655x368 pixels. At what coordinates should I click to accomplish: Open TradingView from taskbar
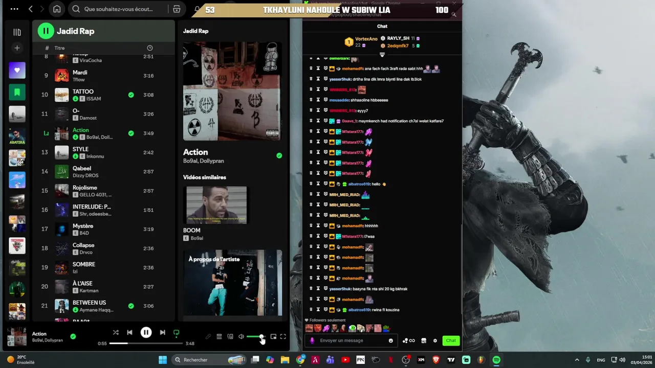[x=451, y=360]
